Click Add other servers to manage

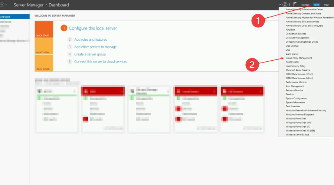95,47
